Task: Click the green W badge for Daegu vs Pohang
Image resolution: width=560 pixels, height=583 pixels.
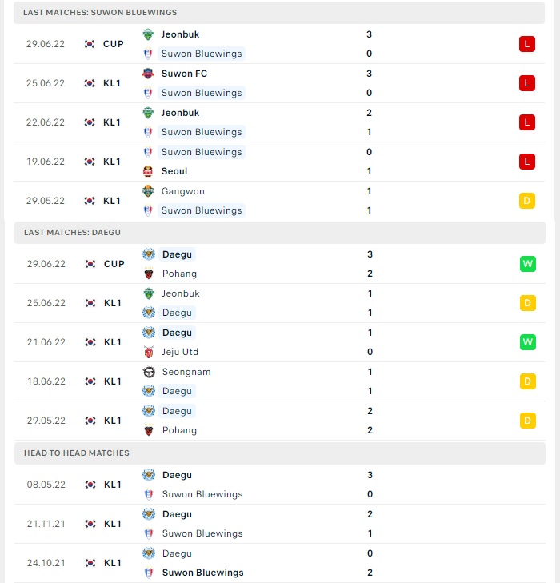Action: pos(528,264)
